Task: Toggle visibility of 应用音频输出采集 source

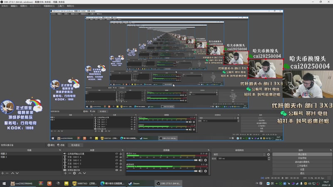Action: 117,154
